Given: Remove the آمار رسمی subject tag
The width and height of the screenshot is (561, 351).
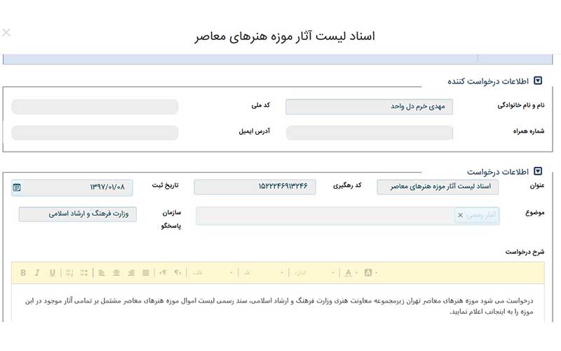Looking at the screenshot, I should click(x=460, y=216).
